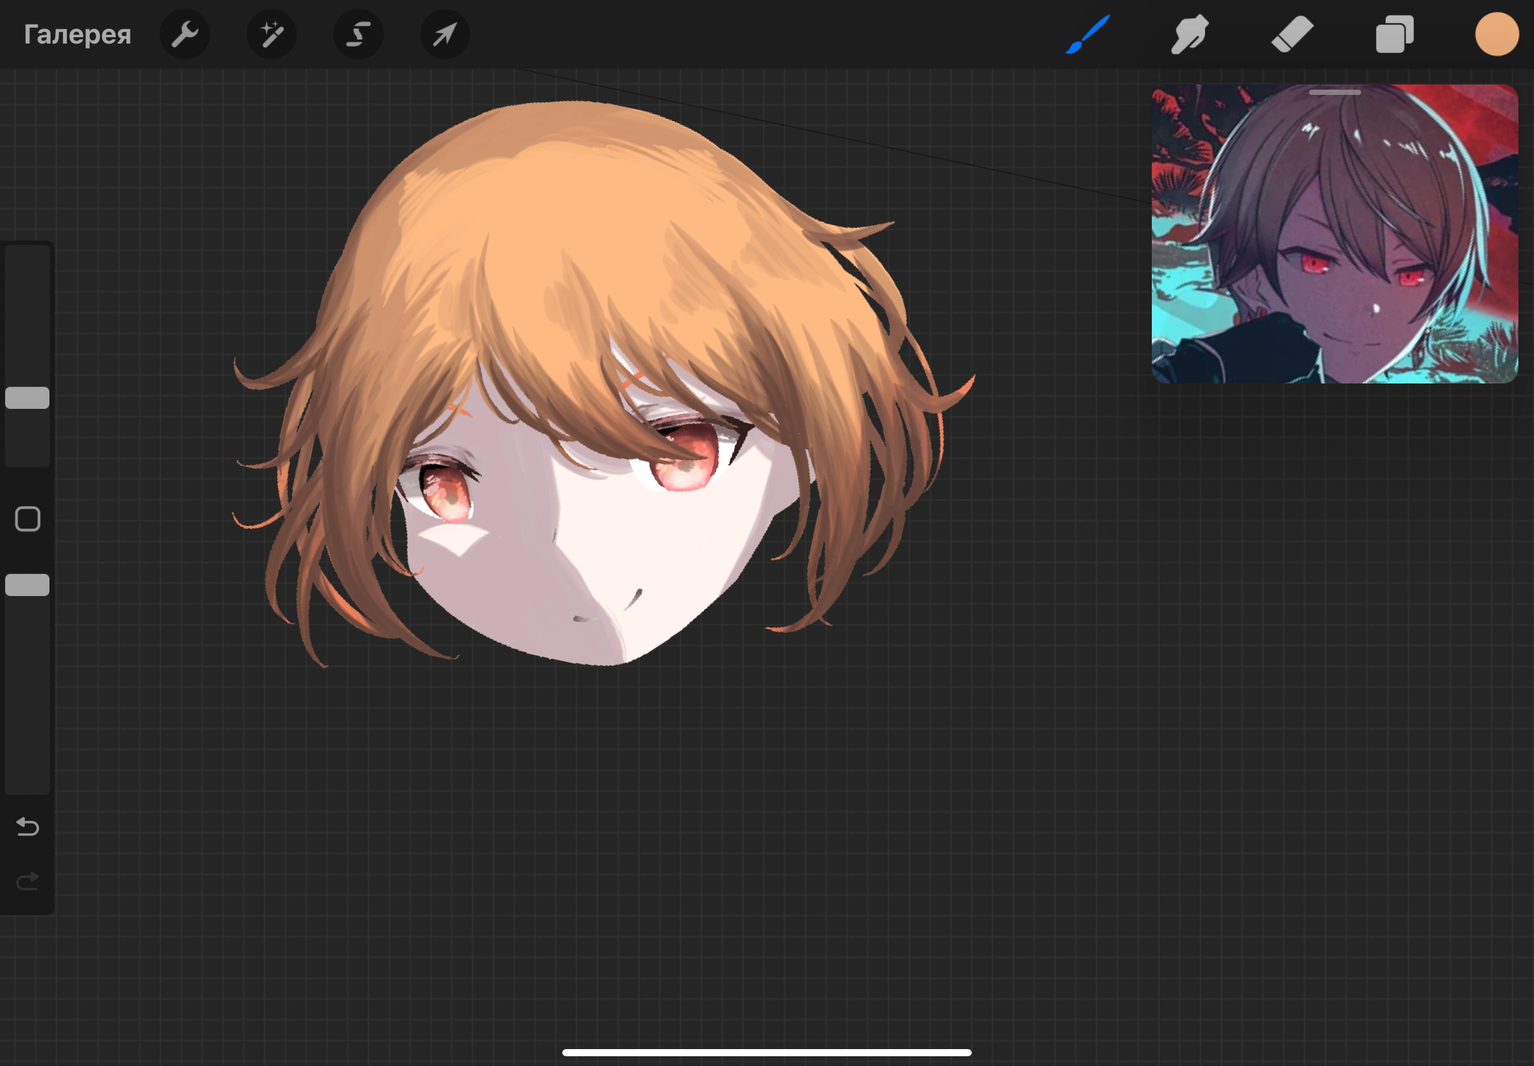Open the Layers panel
This screenshot has height=1066, width=1534.
[1394, 34]
